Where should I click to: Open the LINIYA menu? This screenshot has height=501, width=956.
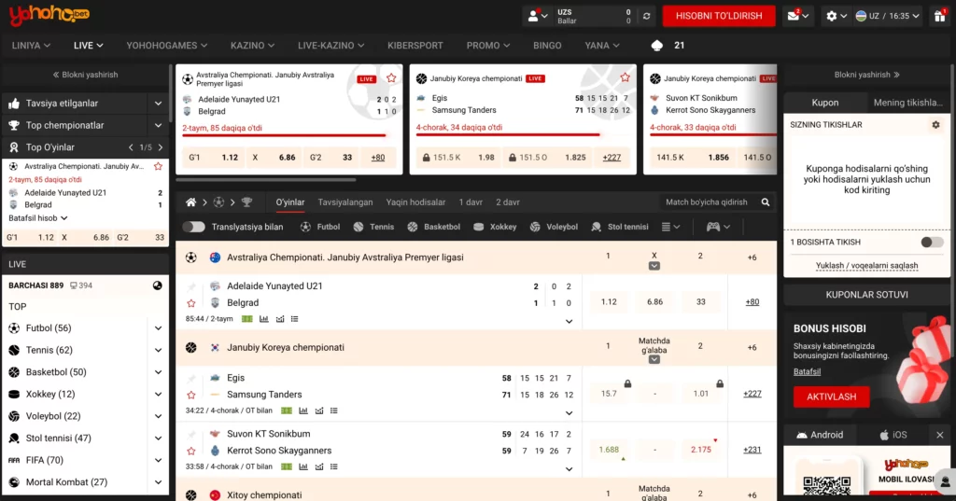point(31,46)
